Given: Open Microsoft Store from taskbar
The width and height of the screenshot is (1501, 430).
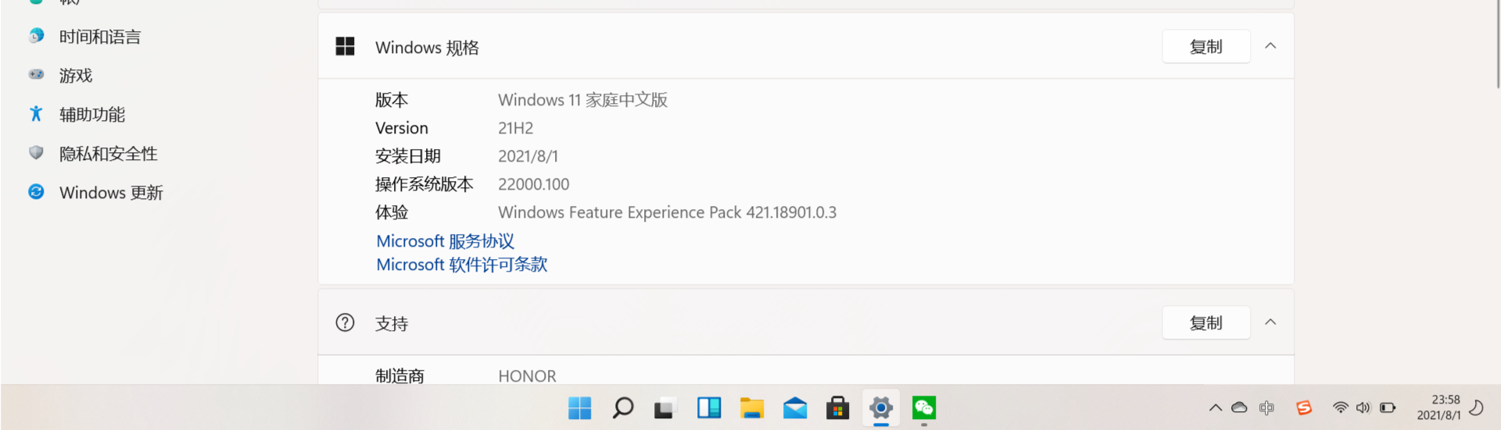Looking at the screenshot, I should [x=837, y=408].
